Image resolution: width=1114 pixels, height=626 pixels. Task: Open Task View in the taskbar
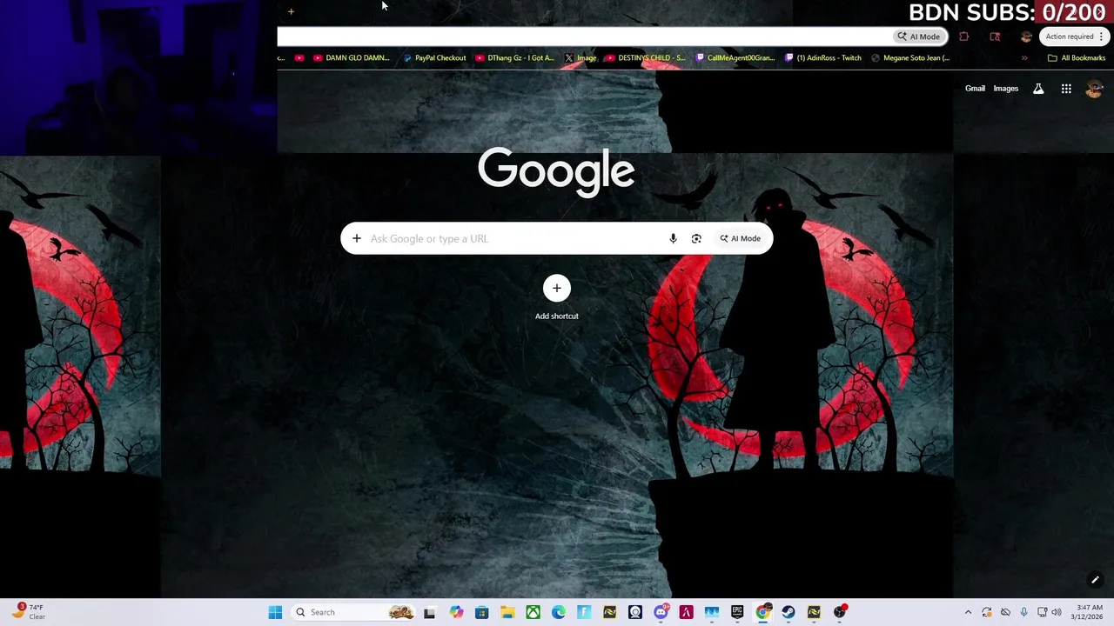point(429,612)
